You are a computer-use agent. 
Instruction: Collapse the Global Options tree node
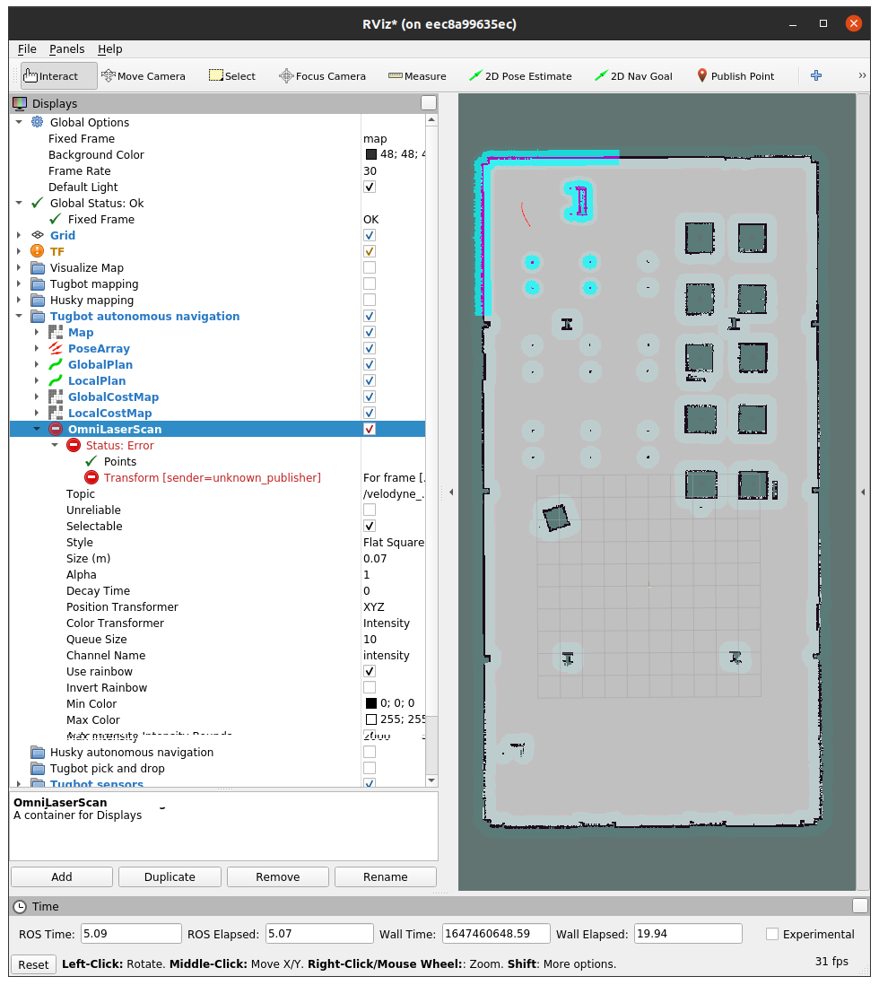(x=19, y=122)
